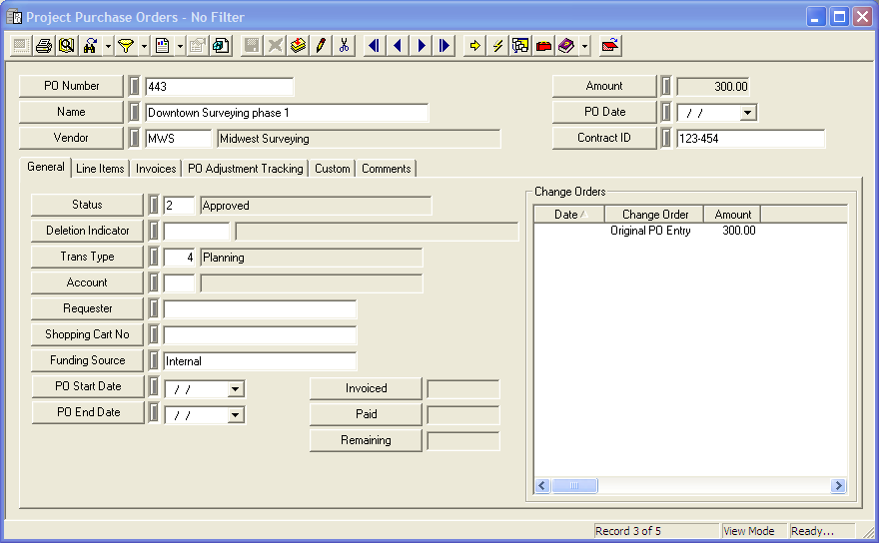The width and height of the screenshot is (879, 543).
Task: Go to the previous record arrow
Action: [x=398, y=45]
